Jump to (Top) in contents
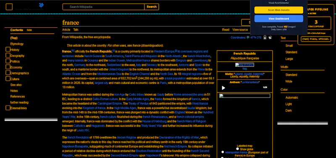The image size is (336, 158). click(x=14, y=38)
